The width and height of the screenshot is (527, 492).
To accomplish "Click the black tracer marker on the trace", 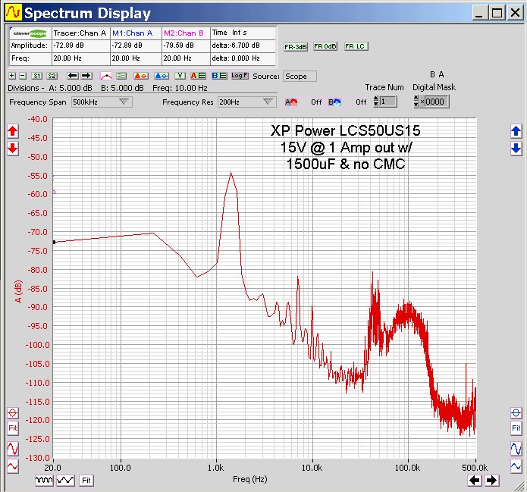I will click(54, 243).
